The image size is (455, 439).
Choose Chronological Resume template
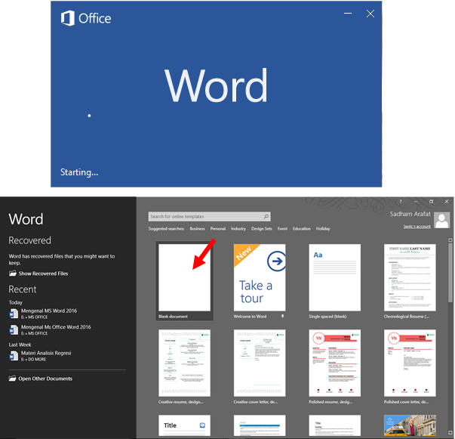[410, 277]
